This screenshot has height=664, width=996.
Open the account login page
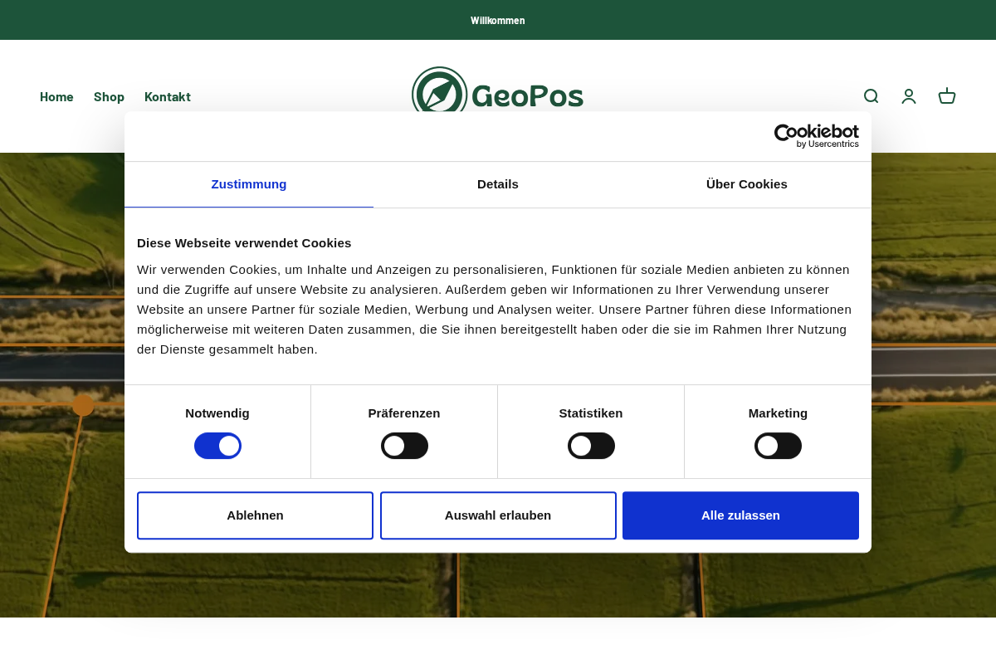[909, 96]
